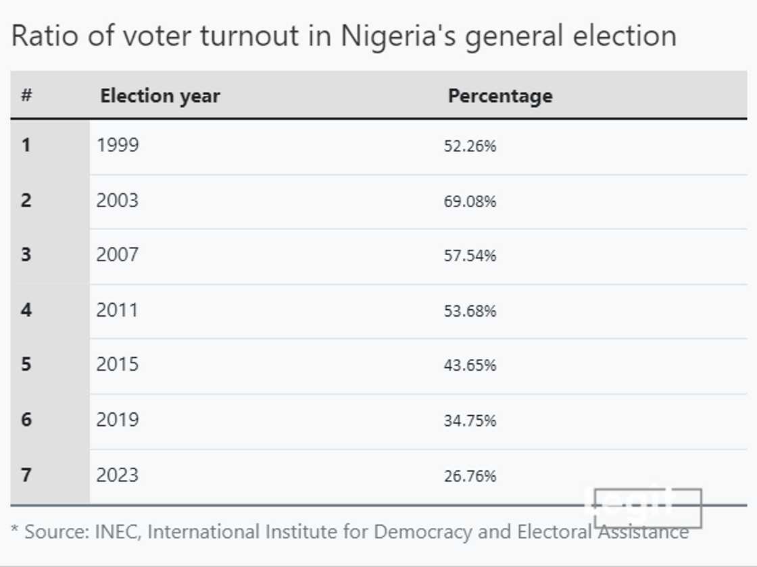757x567 pixels.
Task: Click the # column header
Action: click(x=26, y=95)
